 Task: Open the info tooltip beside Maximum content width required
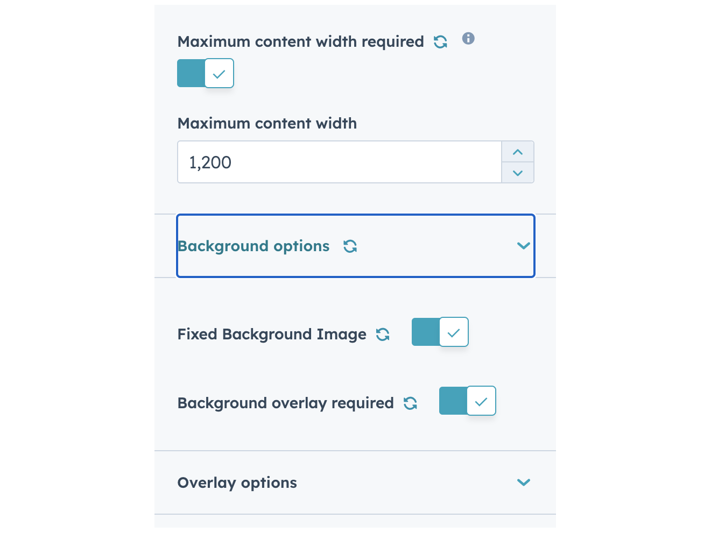(468, 39)
